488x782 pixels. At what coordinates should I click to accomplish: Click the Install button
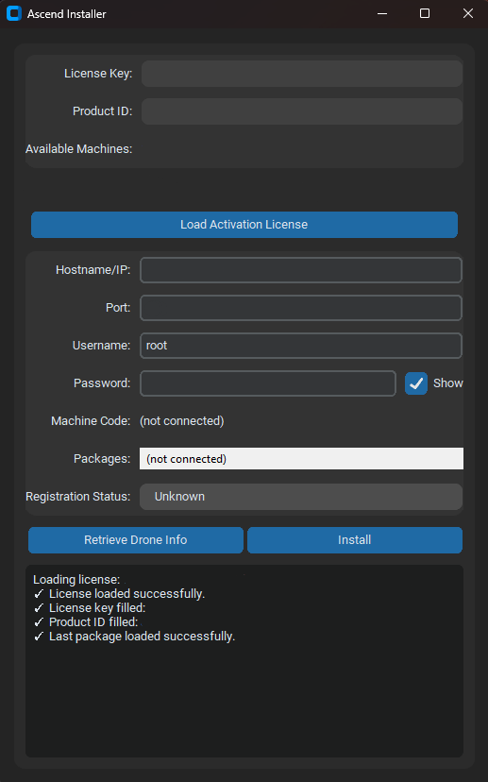tap(354, 540)
